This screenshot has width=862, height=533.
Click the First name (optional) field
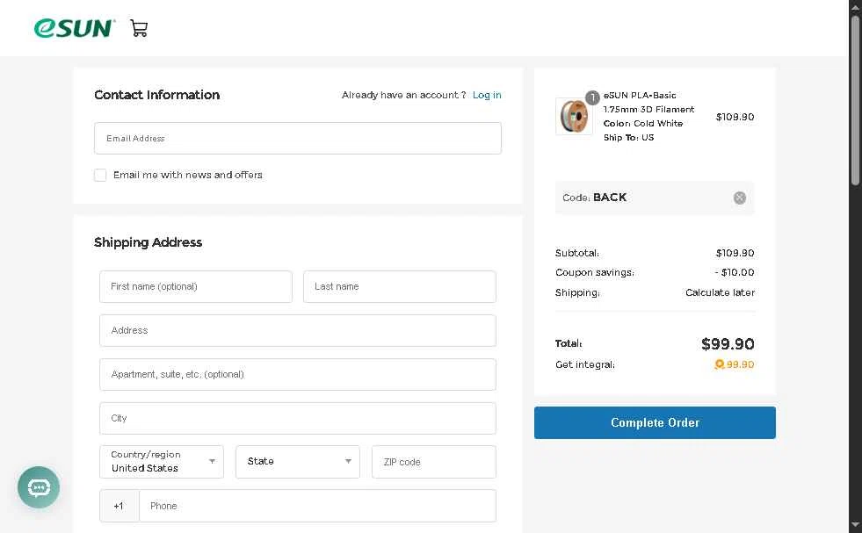click(196, 286)
